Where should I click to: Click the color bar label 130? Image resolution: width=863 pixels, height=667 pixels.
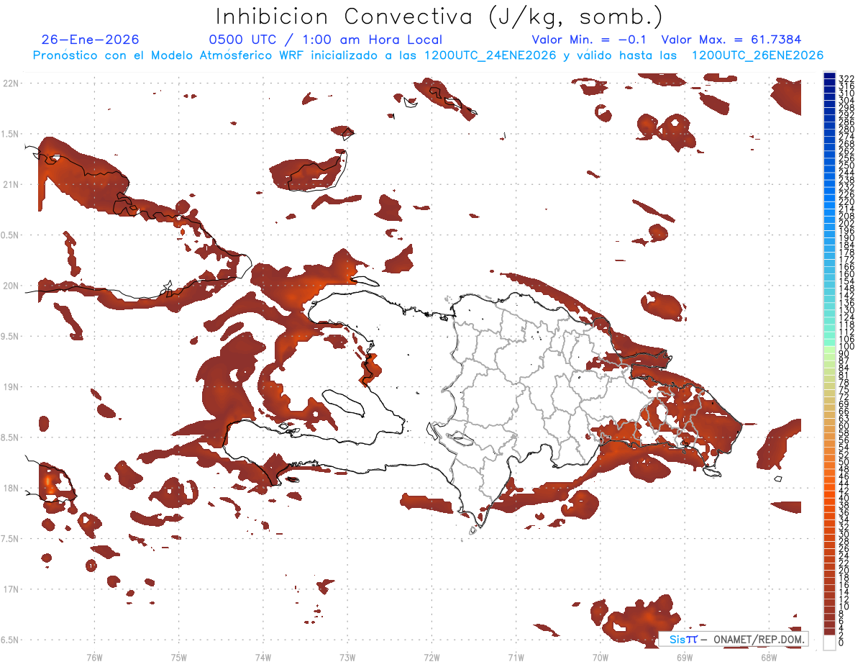point(846,310)
